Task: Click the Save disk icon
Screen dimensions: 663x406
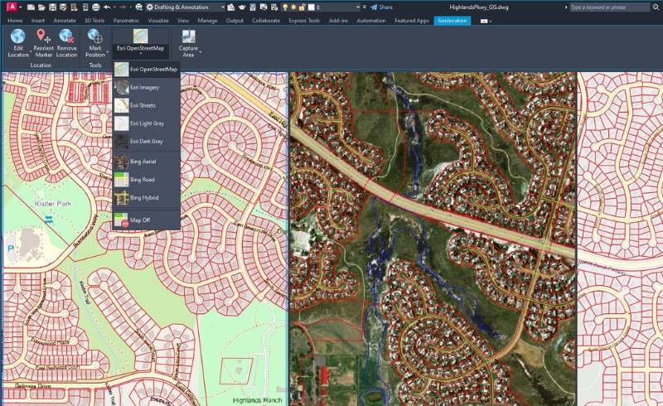Action: tap(52, 7)
